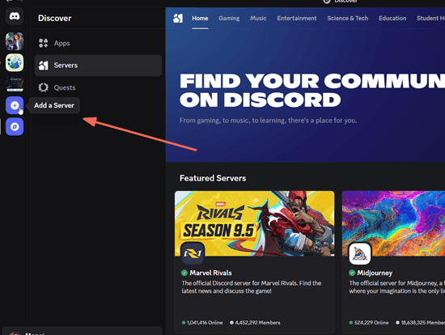Click 'From gaming, to music' tagline

268,121
